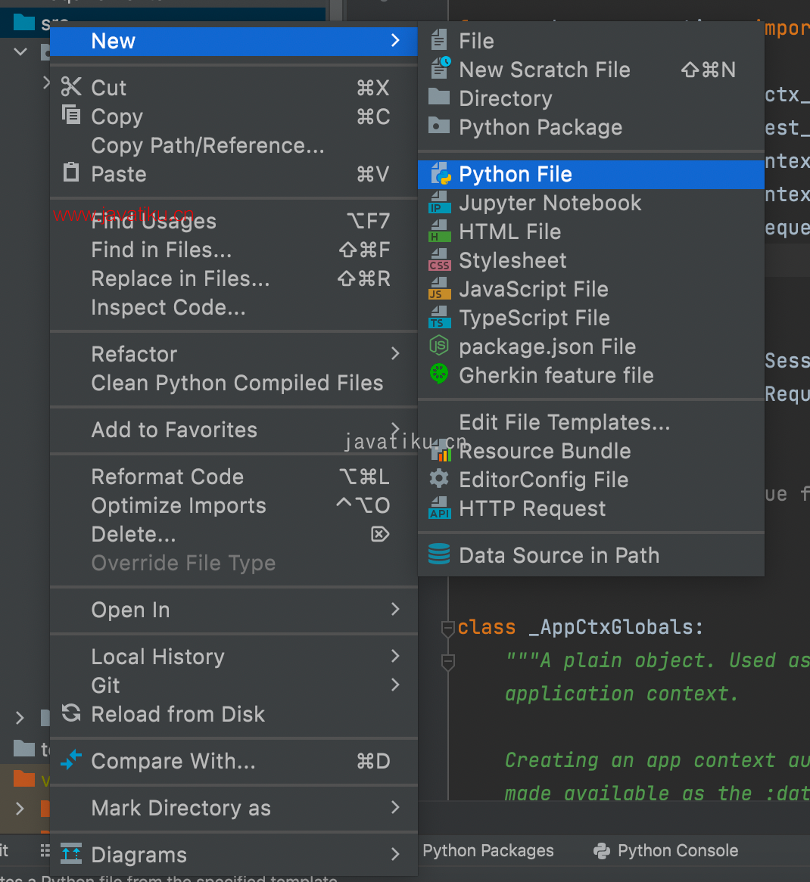Select Inspect Code menu item
This screenshot has width=810, height=882.
click(234, 307)
